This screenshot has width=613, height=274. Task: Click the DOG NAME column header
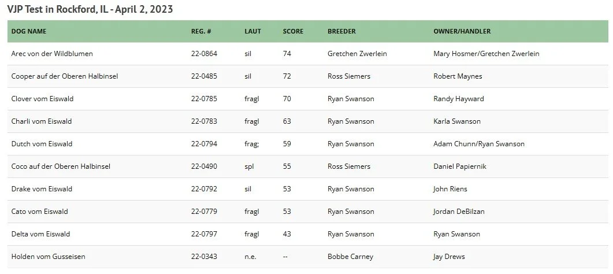click(x=29, y=31)
